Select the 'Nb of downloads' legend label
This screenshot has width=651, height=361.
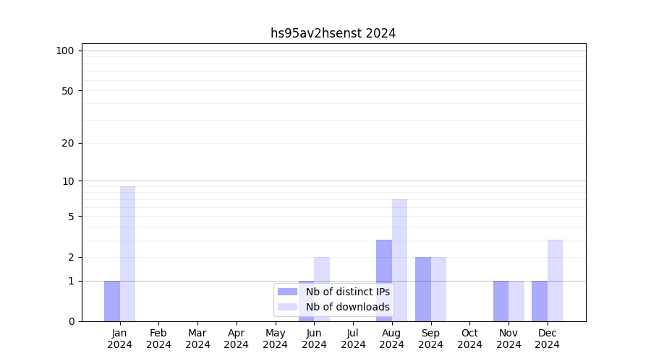point(347,307)
